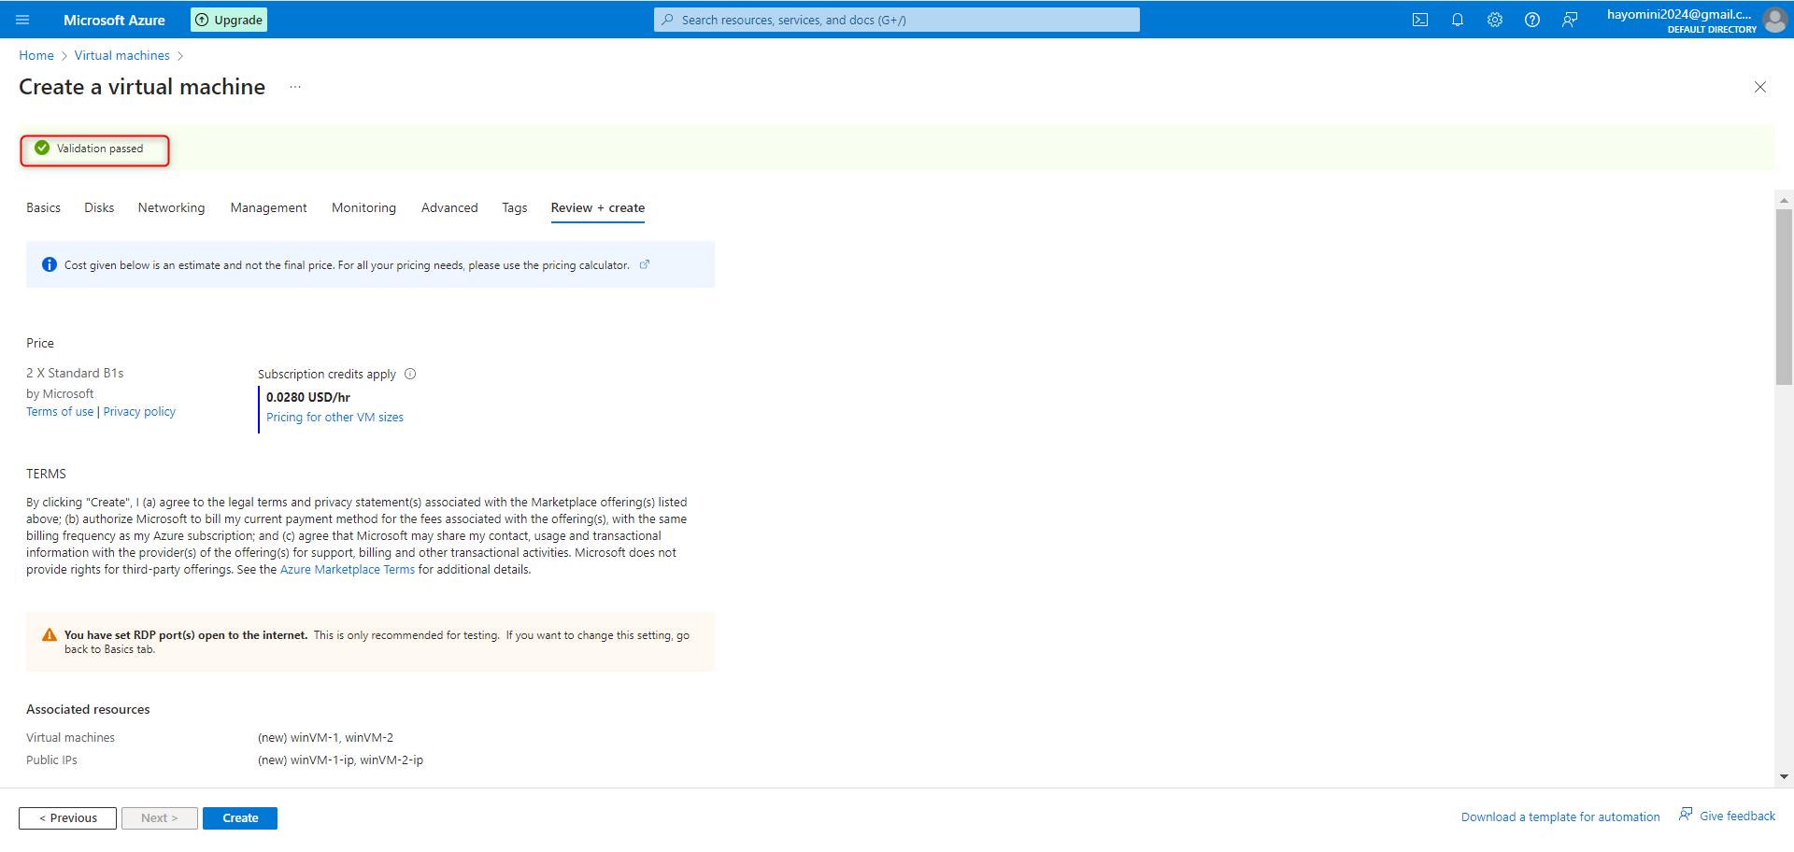Switch to the Basics tab
The height and width of the screenshot is (852, 1794).
[43, 207]
